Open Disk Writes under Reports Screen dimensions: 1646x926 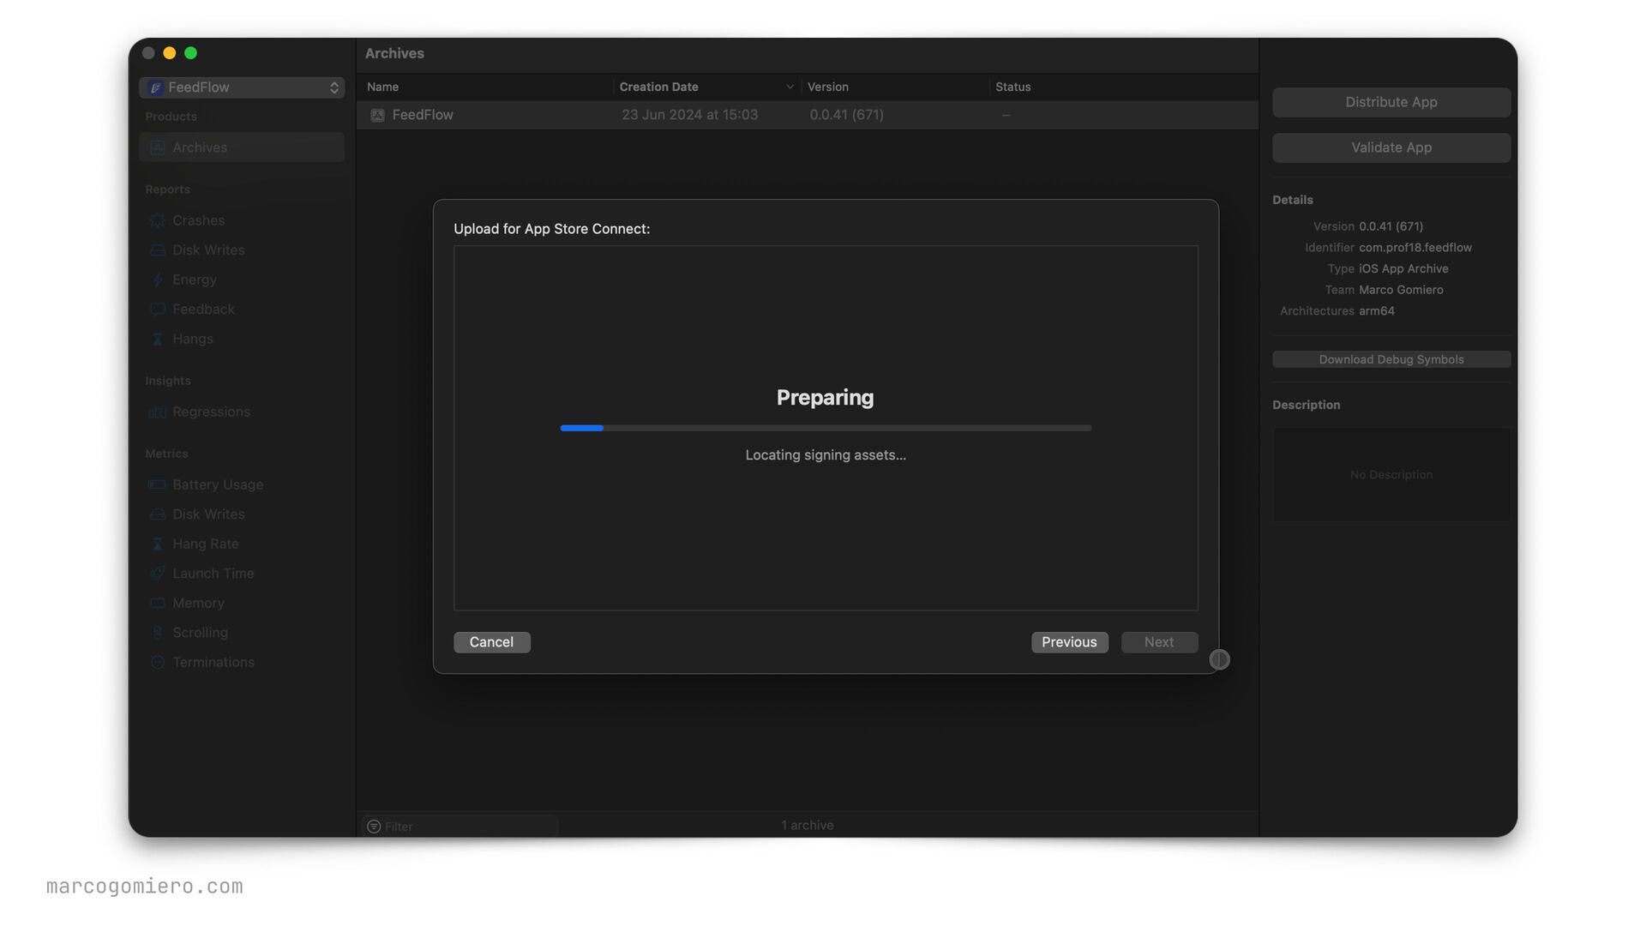tap(208, 250)
